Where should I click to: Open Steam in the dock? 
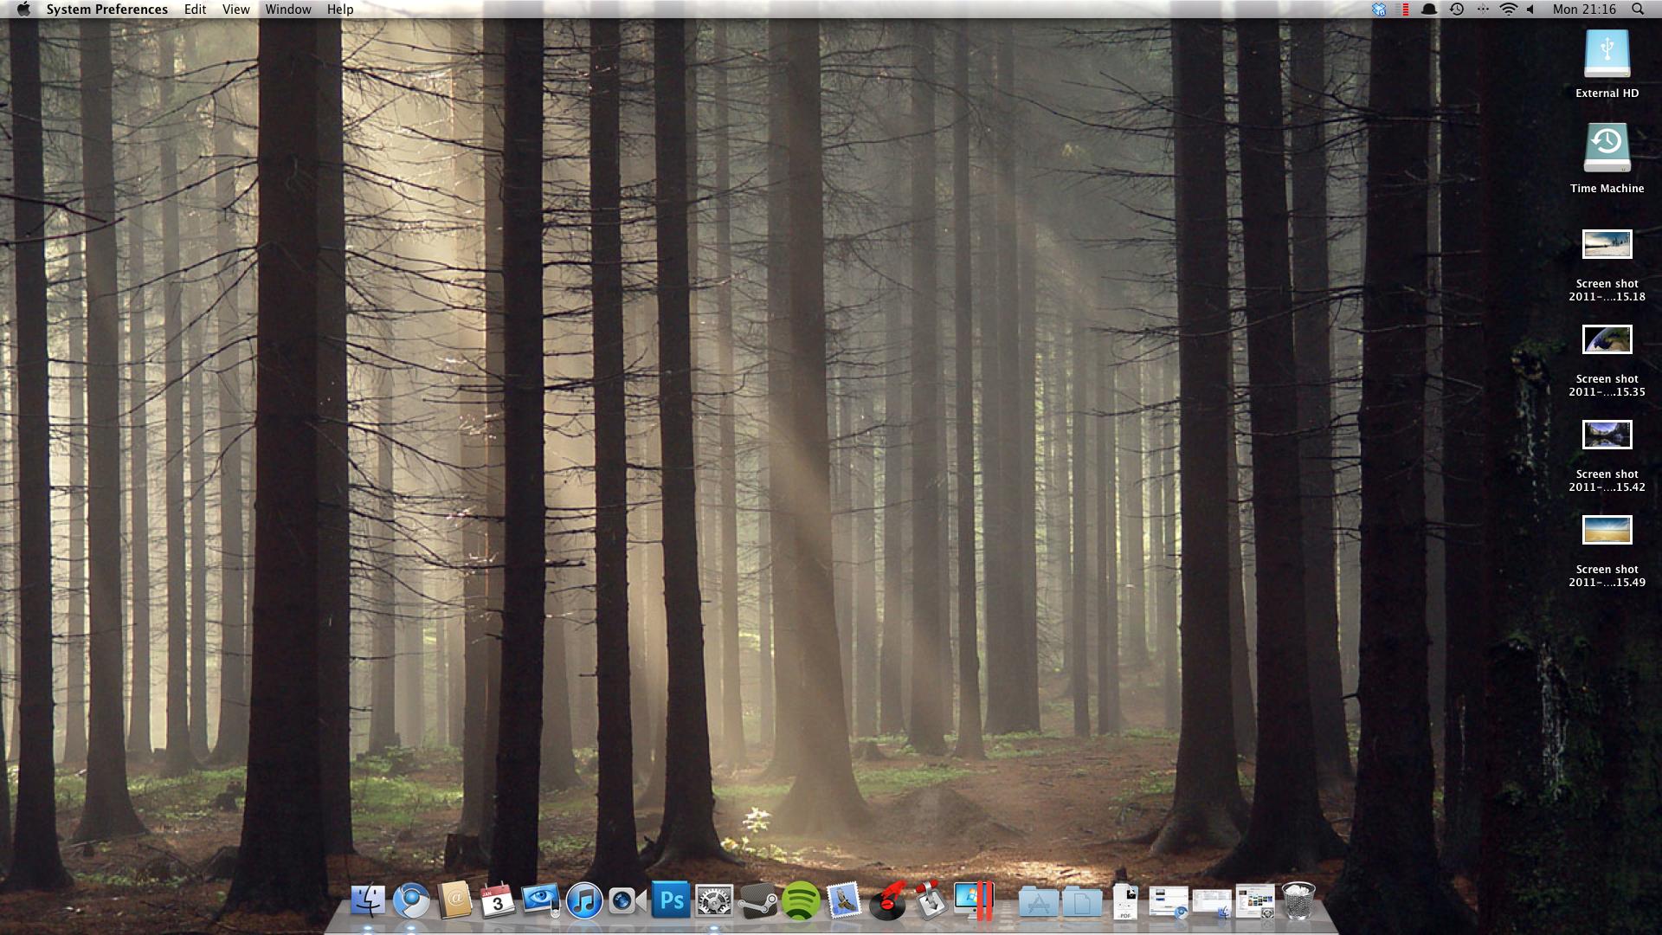coord(757,901)
